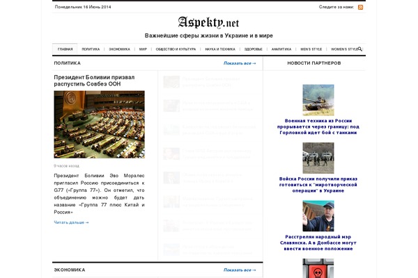Image resolution: width=418 pixels, height=278 pixels.
Task: Open the АНАЛИТИКА menu item
Action: coord(281,49)
